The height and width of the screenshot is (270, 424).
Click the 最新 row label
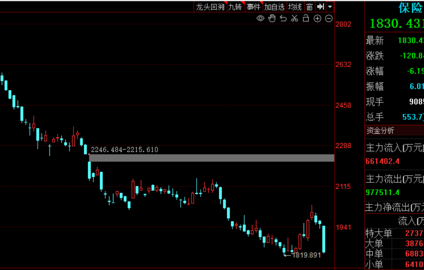375,40
